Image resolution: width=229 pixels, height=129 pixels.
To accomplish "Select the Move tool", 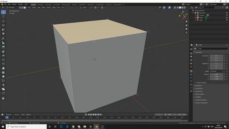I will [3, 21].
